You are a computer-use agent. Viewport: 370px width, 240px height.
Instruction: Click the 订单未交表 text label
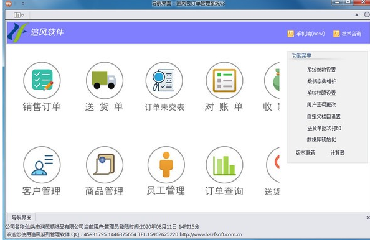pyautogui.click(x=164, y=107)
